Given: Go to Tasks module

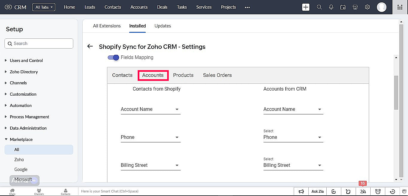Looking at the screenshot, I should click(x=182, y=7).
